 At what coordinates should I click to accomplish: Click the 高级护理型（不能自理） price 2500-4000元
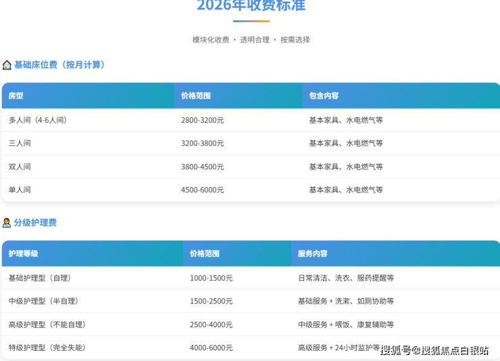(211, 325)
